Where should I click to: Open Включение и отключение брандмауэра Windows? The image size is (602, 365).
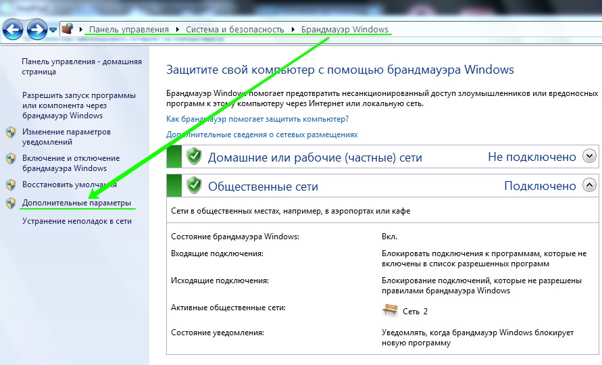coord(71,163)
